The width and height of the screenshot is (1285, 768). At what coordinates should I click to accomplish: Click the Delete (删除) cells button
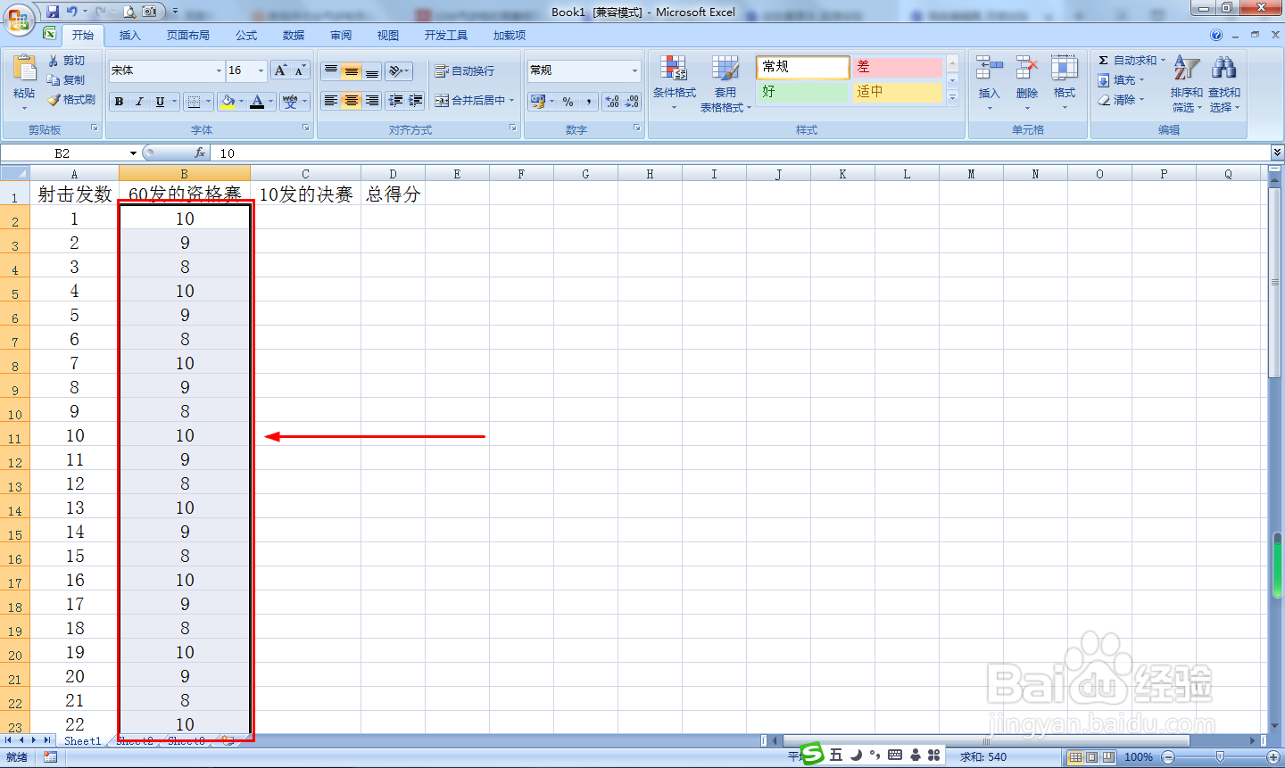[x=1027, y=82]
